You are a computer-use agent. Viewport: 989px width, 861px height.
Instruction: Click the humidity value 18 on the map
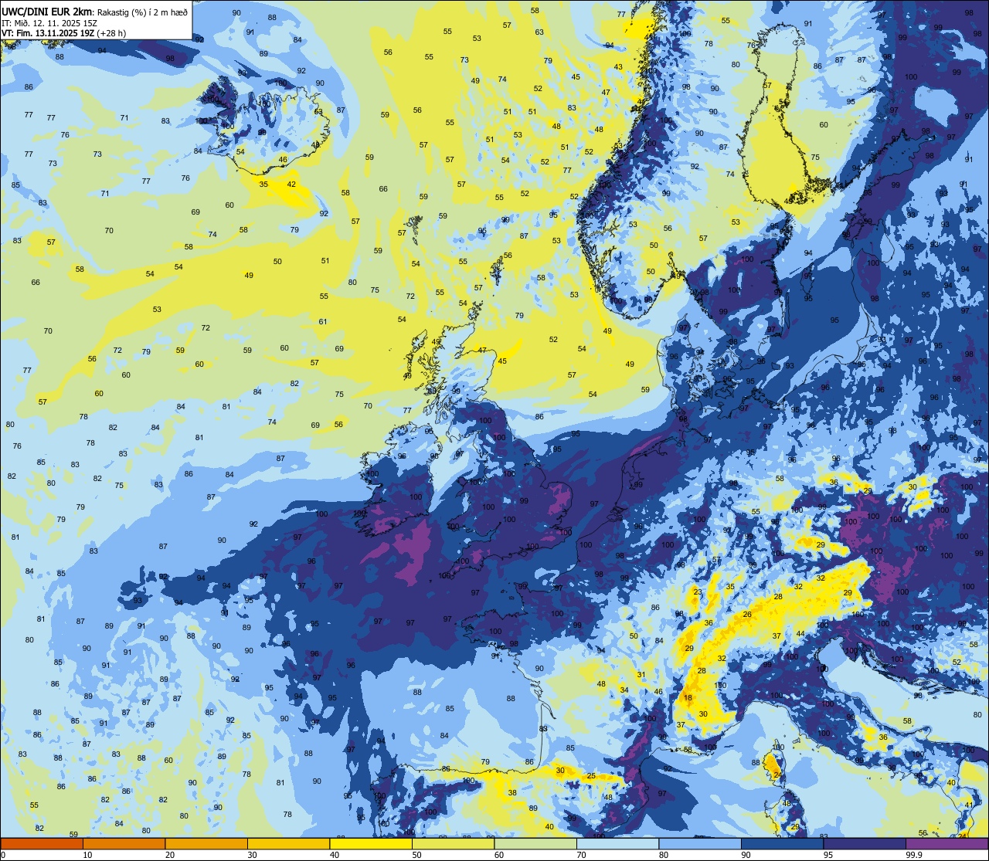click(x=688, y=698)
